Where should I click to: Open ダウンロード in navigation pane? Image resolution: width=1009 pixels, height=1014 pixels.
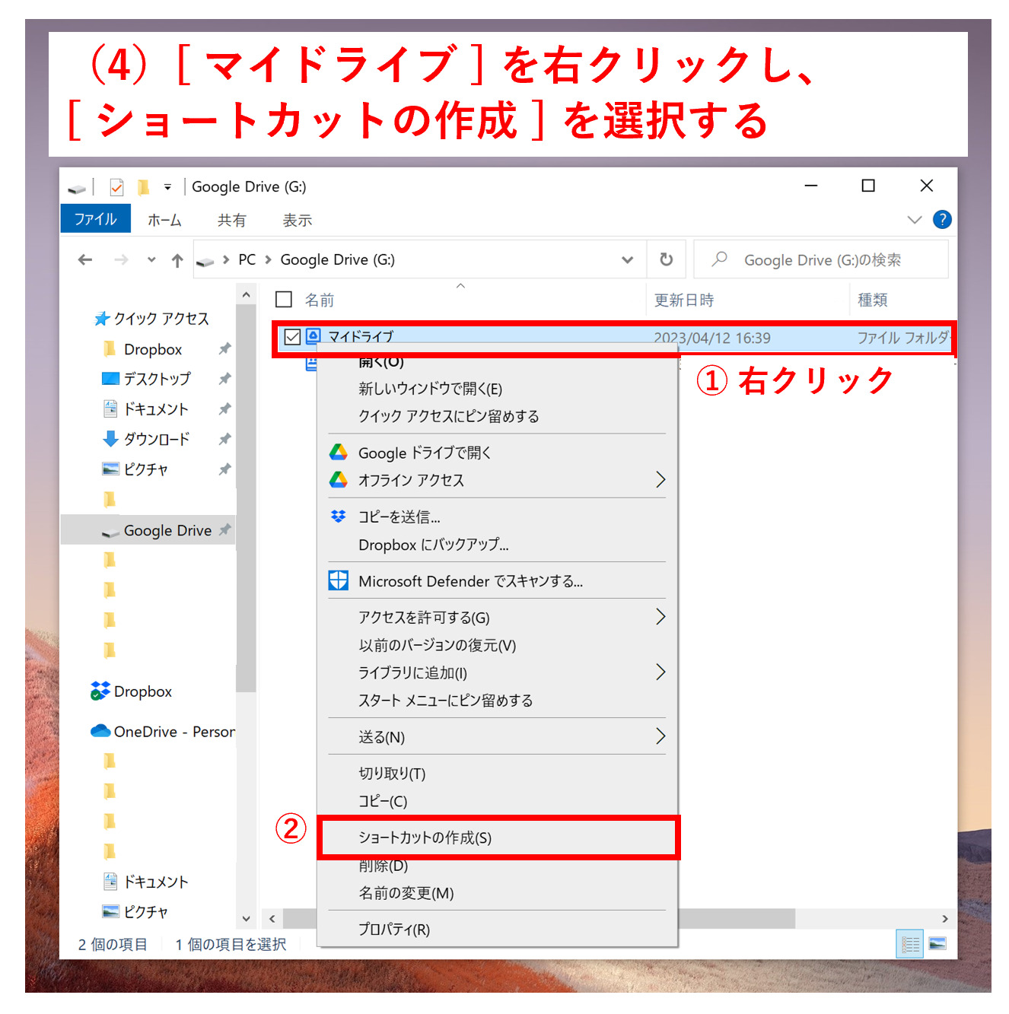[x=146, y=439]
